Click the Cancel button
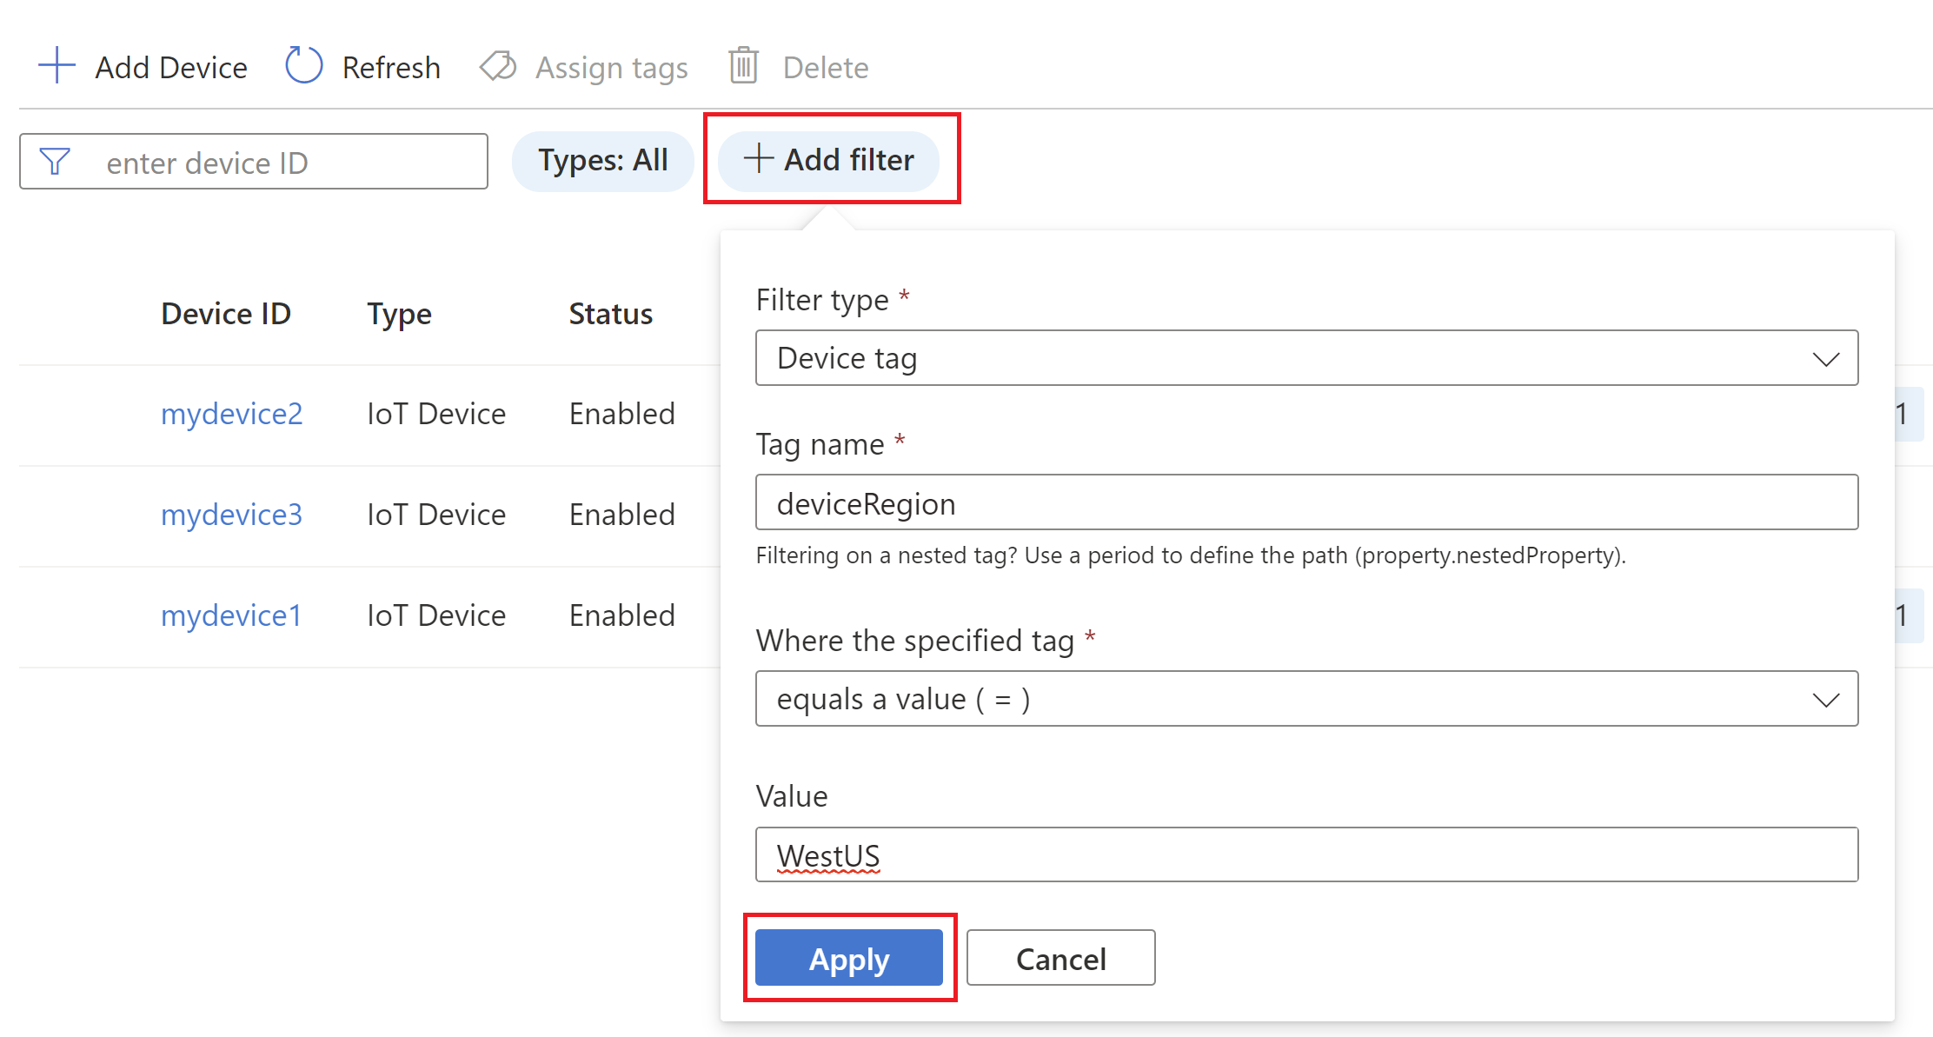 [1059, 958]
